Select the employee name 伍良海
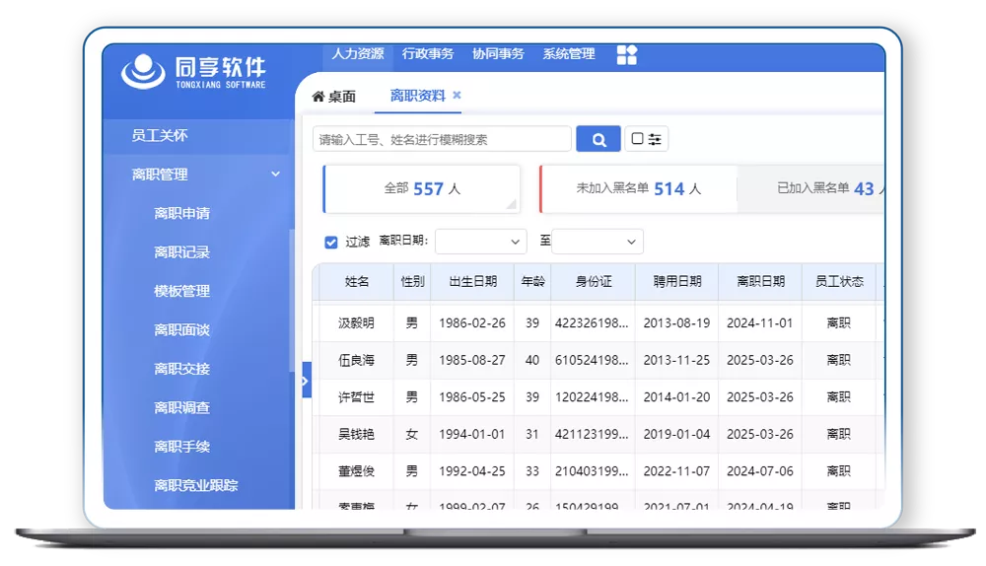 pos(357,360)
